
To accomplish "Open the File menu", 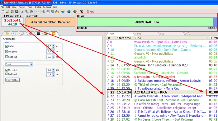I will coord(2,7).
